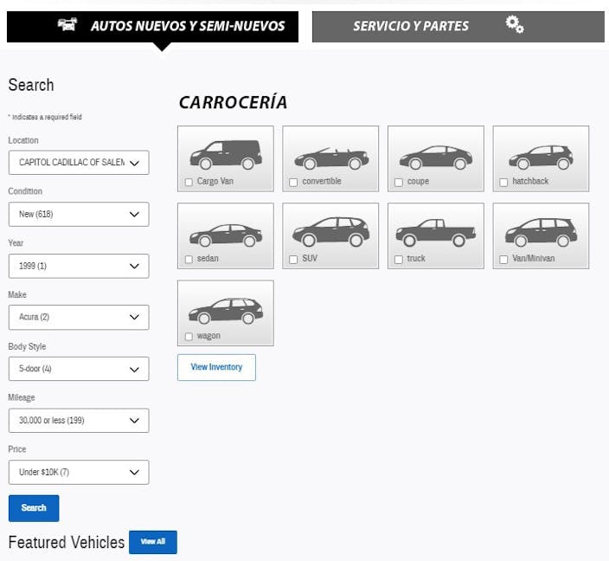
Task: Open the Location dropdown
Action: [x=79, y=163]
